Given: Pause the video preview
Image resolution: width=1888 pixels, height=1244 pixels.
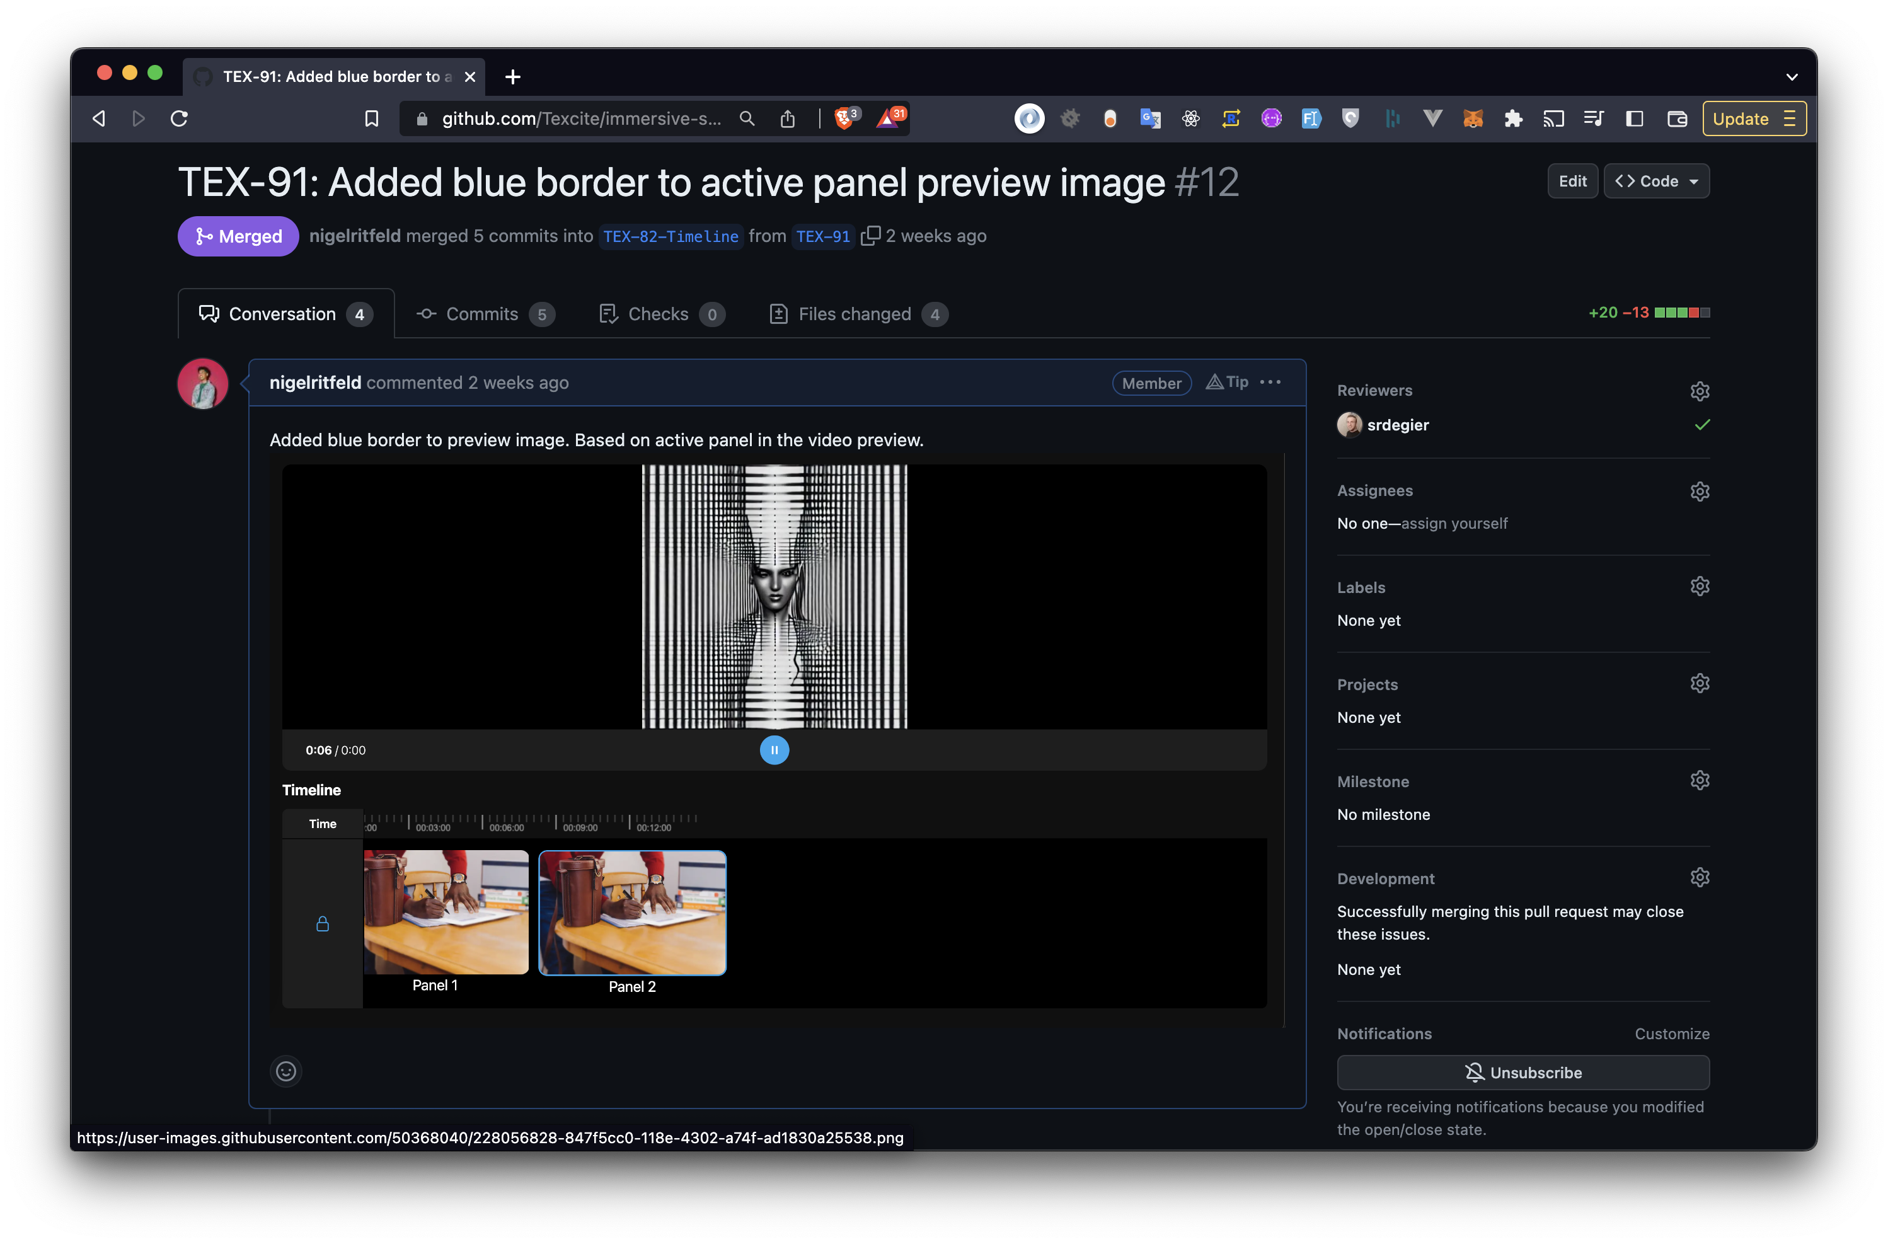Looking at the screenshot, I should pos(774,750).
